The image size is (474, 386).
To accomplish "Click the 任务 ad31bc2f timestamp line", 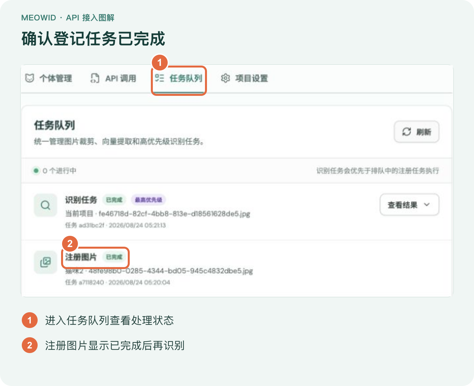I will coord(116,225).
